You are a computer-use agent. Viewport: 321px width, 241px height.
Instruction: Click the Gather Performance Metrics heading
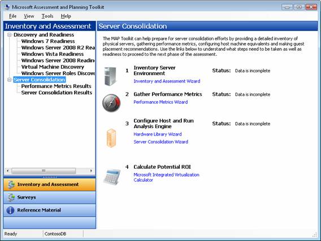(168, 94)
